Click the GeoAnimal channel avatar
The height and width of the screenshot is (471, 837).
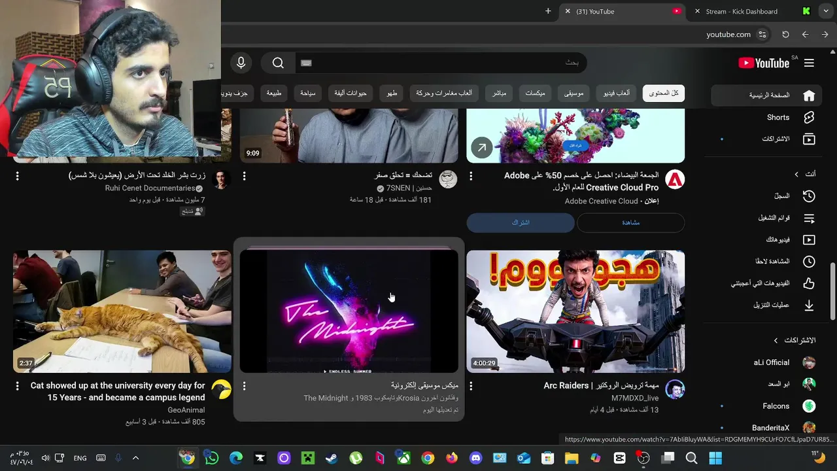click(222, 390)
